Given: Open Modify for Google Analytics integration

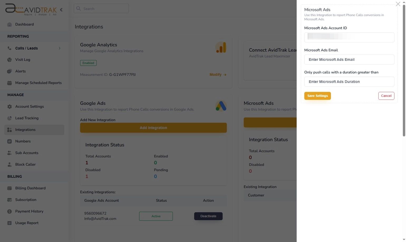Looking at the screenshot, I should point(218,75).
